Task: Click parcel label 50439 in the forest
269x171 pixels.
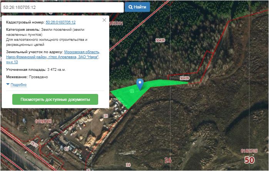Action: [x=160, y=40]
